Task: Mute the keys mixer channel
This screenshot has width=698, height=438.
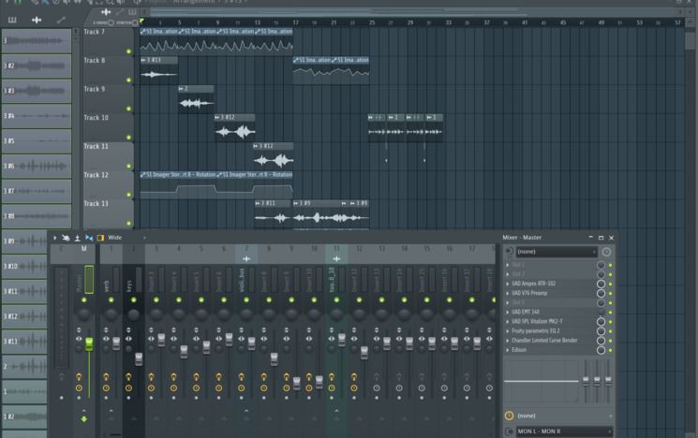Action: click(x=134, y=300)
